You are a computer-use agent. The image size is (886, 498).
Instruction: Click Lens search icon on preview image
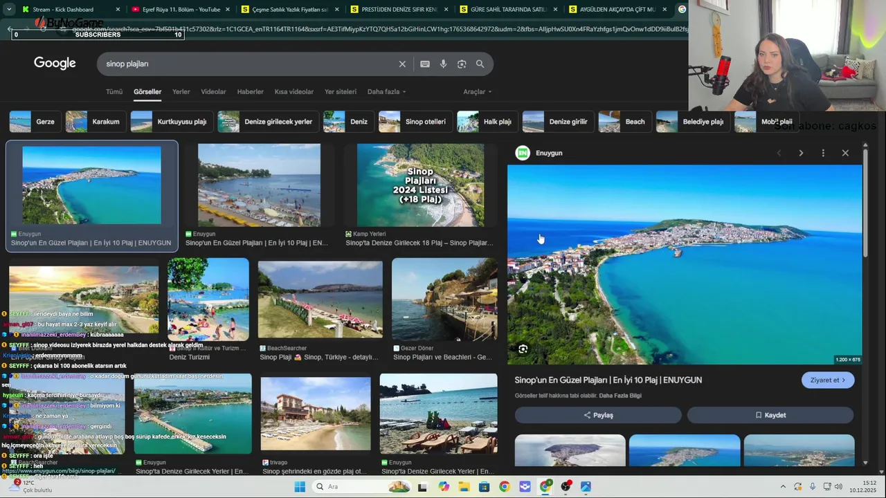coord(523,349)
